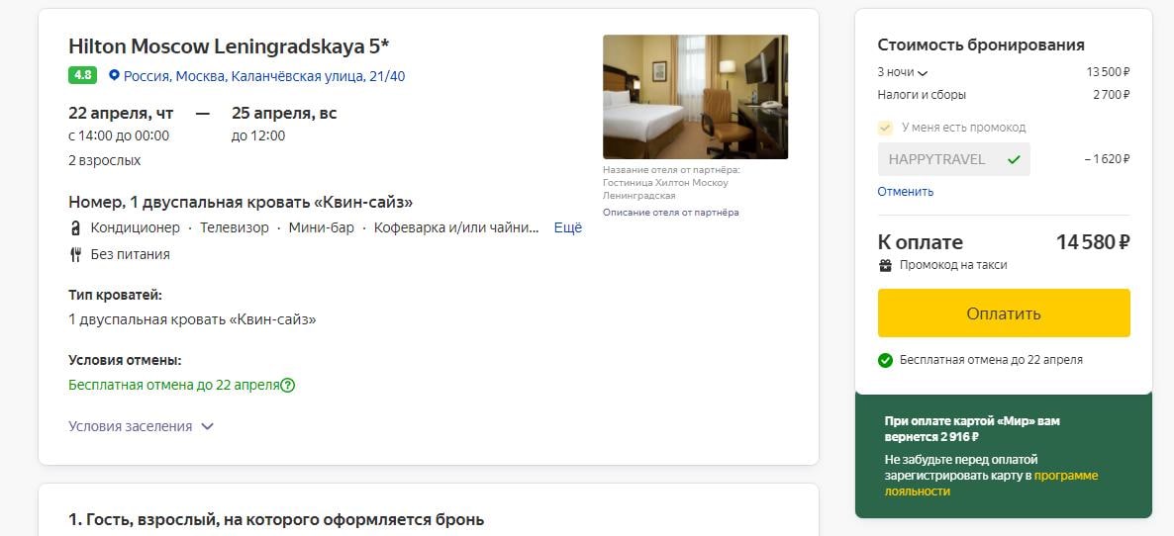Expand the Условия заселения section
The height and width of the screenshot is (536, 1174).
(x=141, y=426)
